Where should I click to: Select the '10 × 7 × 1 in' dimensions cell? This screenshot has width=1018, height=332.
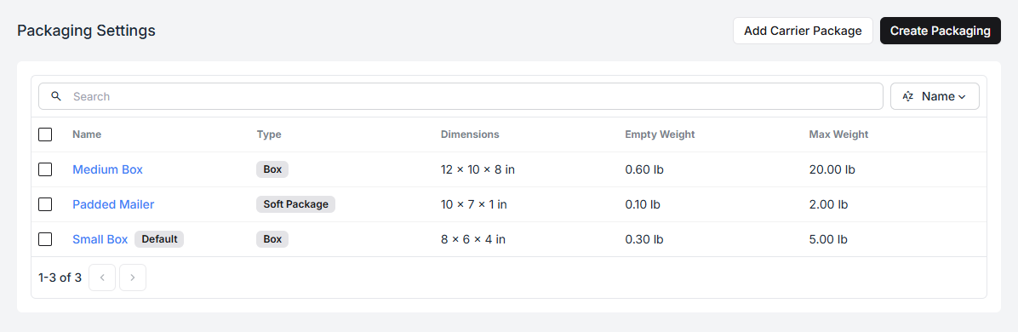coord(474,204)
